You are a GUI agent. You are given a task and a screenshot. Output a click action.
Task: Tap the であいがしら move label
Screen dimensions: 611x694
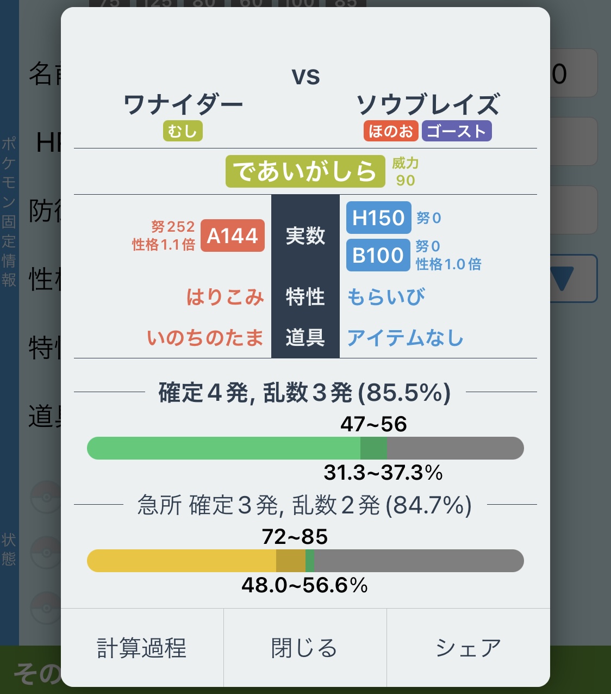pyautogui.click(x=305, y=171)
